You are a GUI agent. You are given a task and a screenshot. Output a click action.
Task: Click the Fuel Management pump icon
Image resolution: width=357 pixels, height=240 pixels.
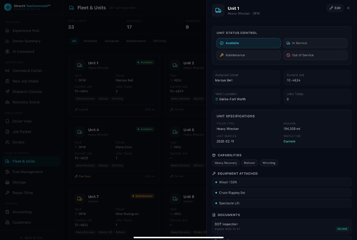click(x=7, y=172)
